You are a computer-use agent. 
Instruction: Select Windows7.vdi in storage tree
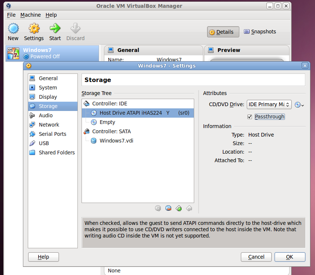(138, 141)
